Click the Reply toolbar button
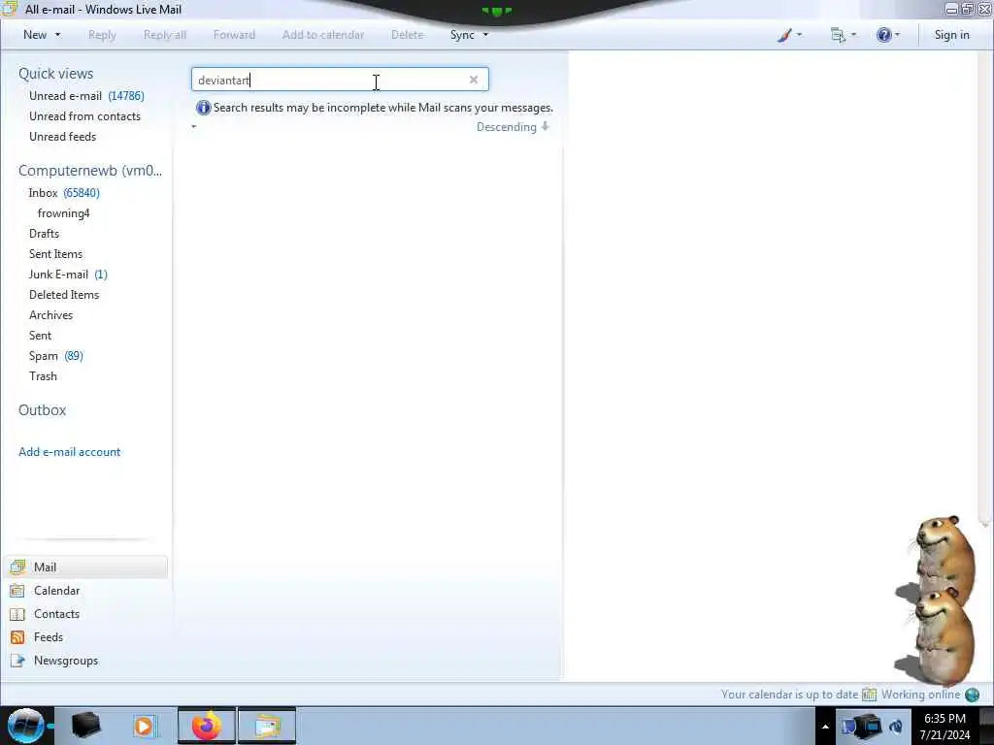 pyautogui.click(x=102, y=35)
